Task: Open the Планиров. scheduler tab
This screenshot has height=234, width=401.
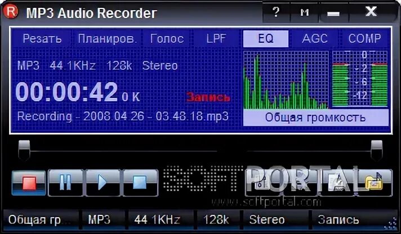Action: pos(107,39)
